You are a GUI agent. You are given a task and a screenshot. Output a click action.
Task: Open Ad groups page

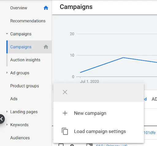click(x=20, y=73)
